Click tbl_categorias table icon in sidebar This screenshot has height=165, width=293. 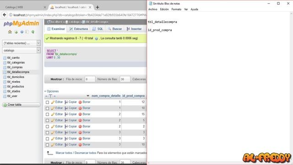(x=5, y=63)
